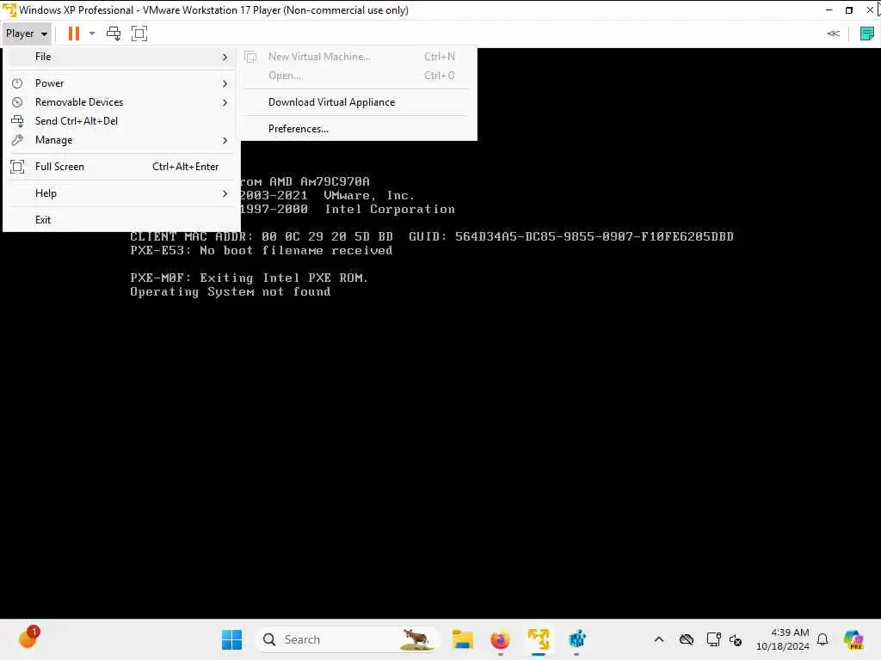
Task: Click the muted volume tray icon
Action: [x=736, y=639]
